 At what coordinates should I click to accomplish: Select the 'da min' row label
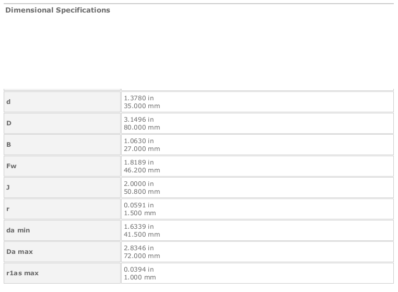pyautogui.click(x=18, y=230)
